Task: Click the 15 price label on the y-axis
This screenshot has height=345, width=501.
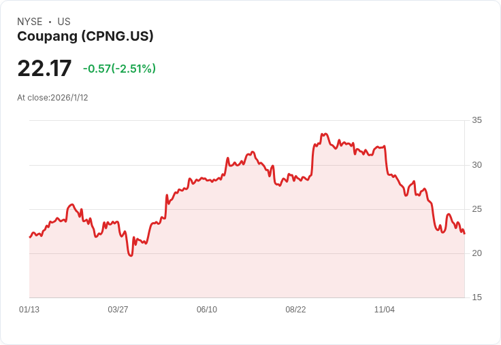Action: coord(477,297)
